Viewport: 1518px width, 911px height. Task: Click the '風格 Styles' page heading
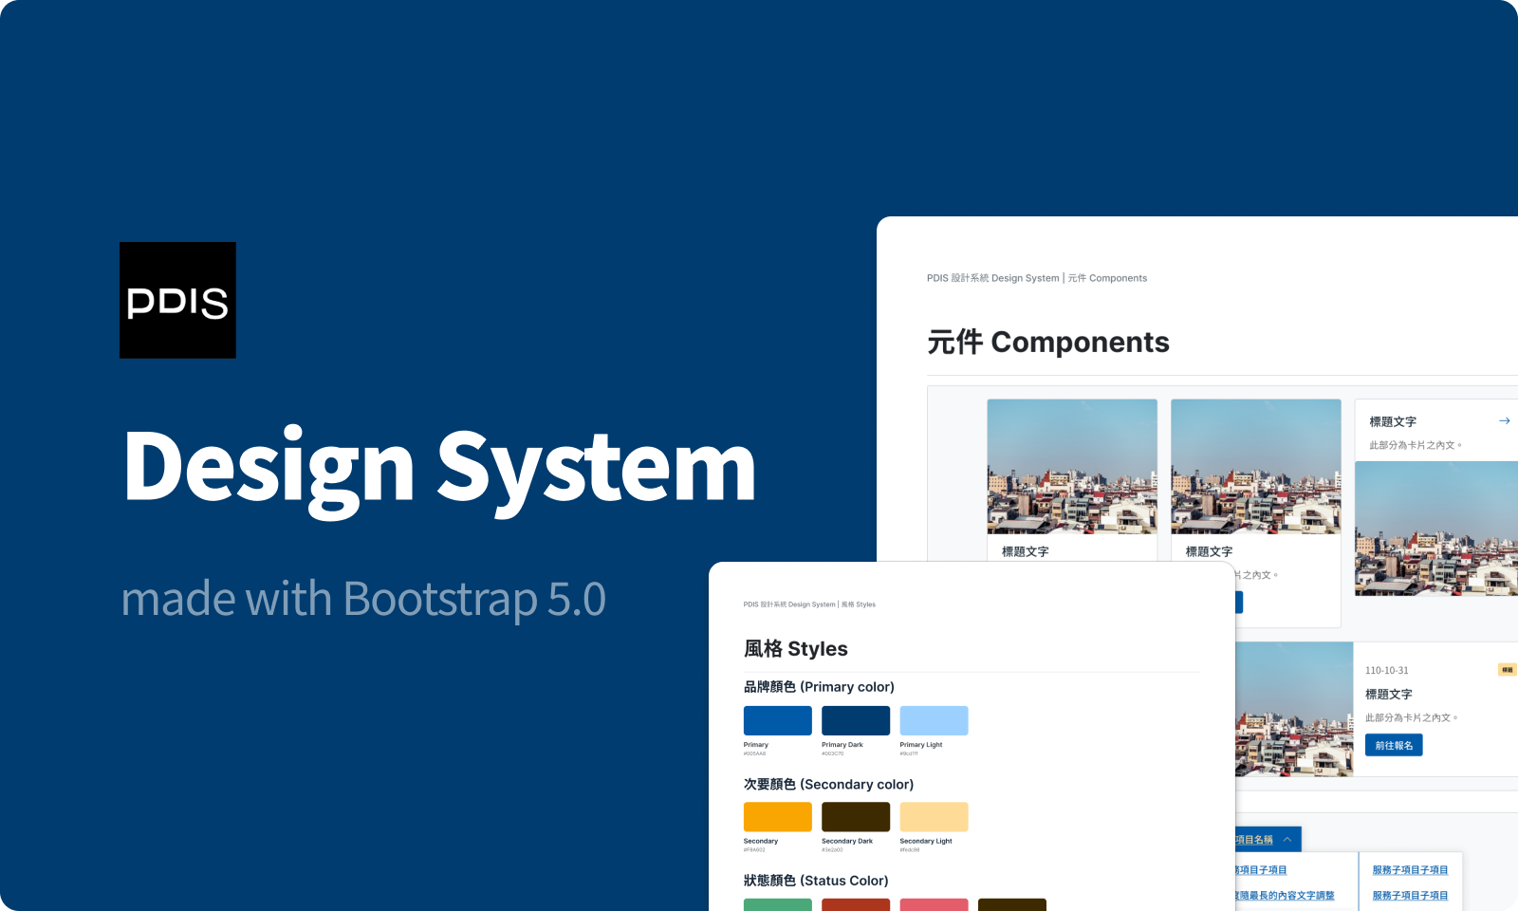coord(796,648)
